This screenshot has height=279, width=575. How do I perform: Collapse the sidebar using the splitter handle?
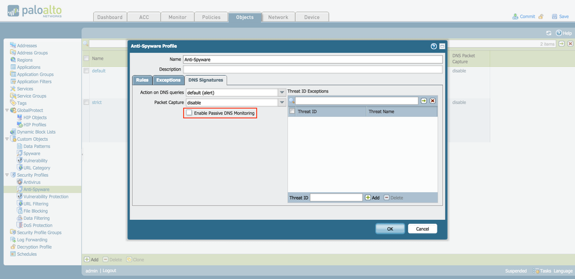click(x=82, y=155)
